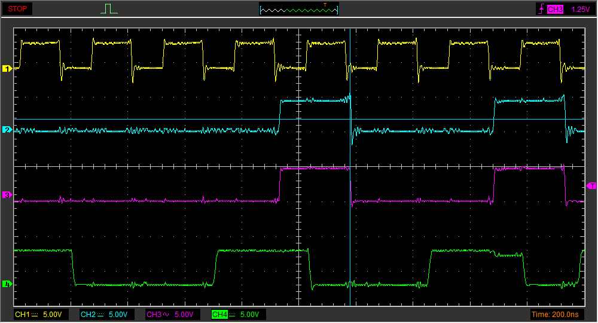Click the CH4 5.00V scale value
The width and height of the screenshot is (598, 323).
(249, 315)
